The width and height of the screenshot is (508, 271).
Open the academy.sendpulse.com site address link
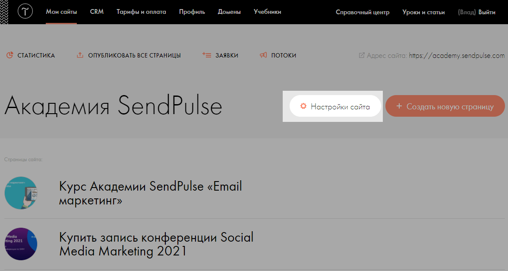point(457,55)
